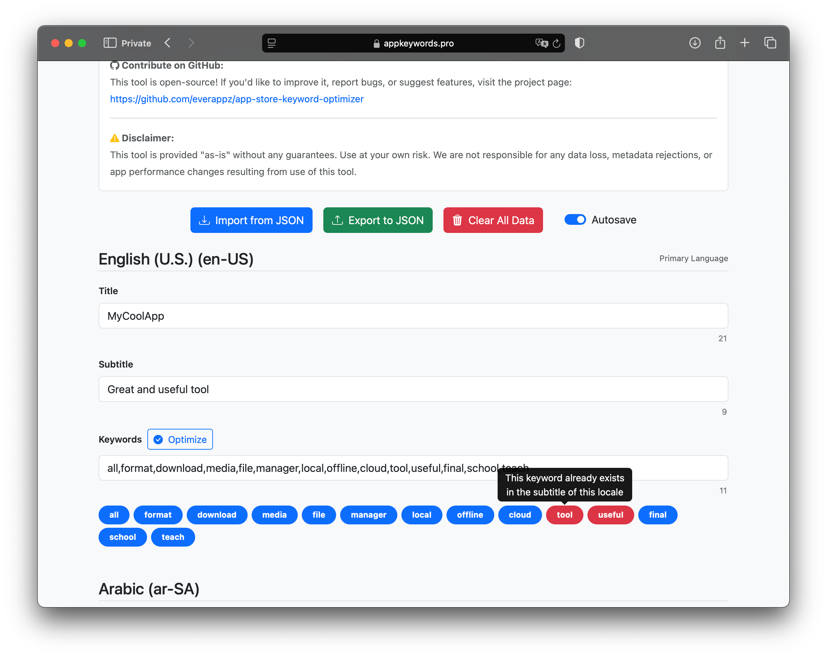Open the share sheet icon
The height and width of the screenshot is (657, 827).
tap(720, 43)
